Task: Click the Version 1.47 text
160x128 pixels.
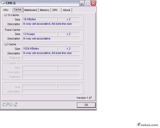Action: pyautogui.click(x=84, y=98)
